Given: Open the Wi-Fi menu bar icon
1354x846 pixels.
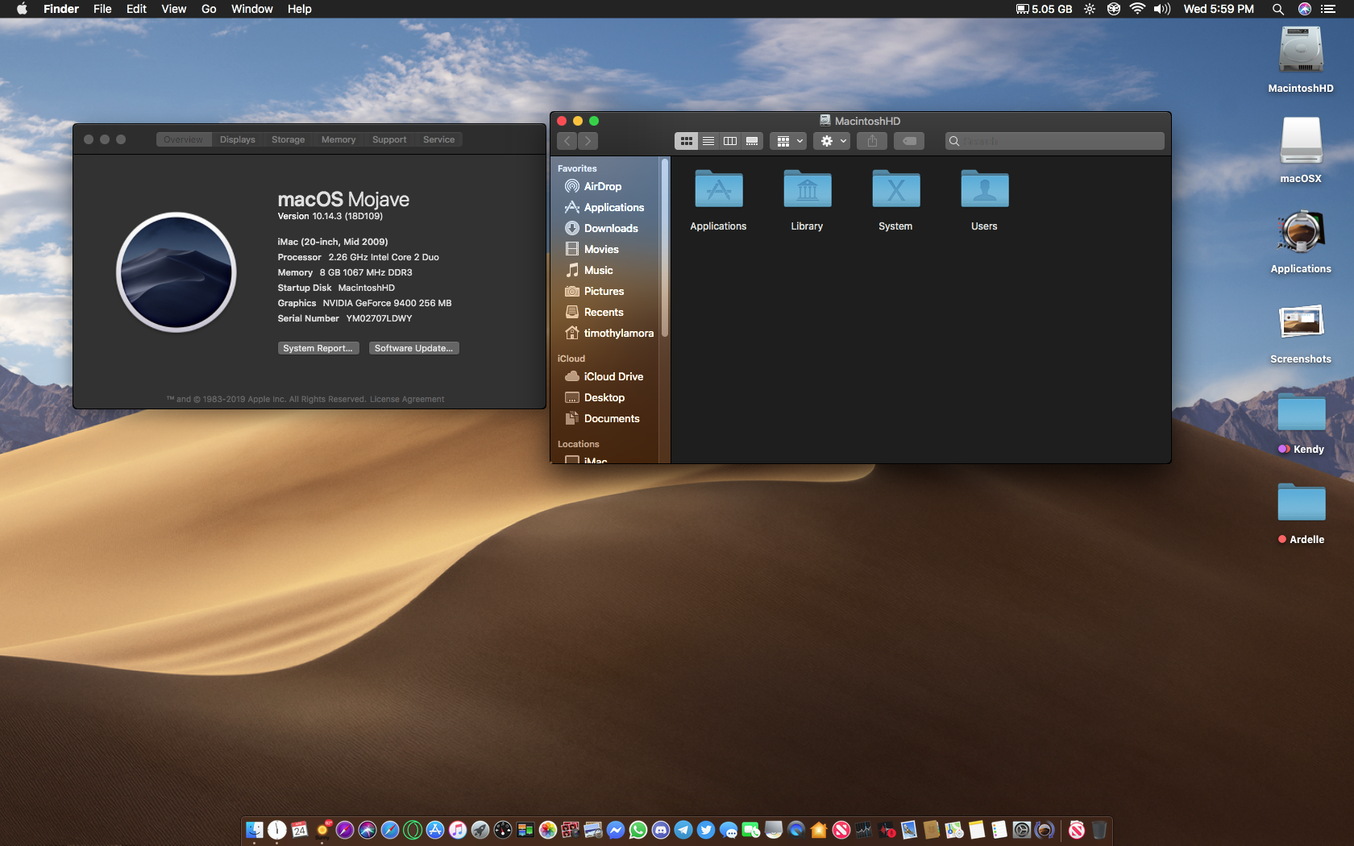Looking at the screenshot, I should click(x=1137, y=9).
